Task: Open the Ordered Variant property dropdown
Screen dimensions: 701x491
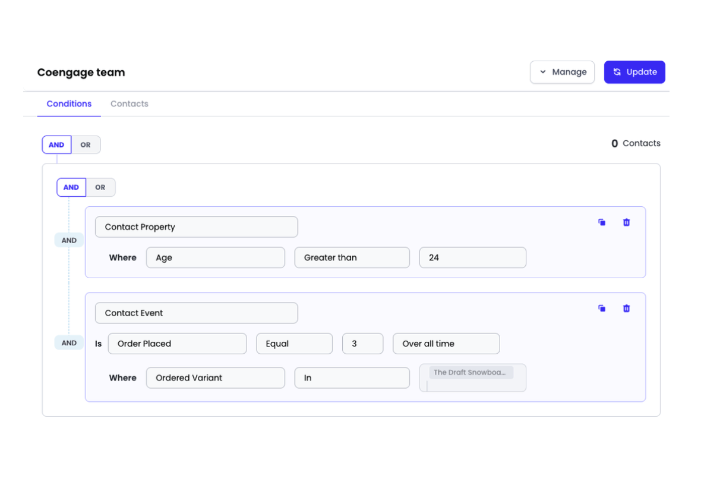Action: coord(215,378)
